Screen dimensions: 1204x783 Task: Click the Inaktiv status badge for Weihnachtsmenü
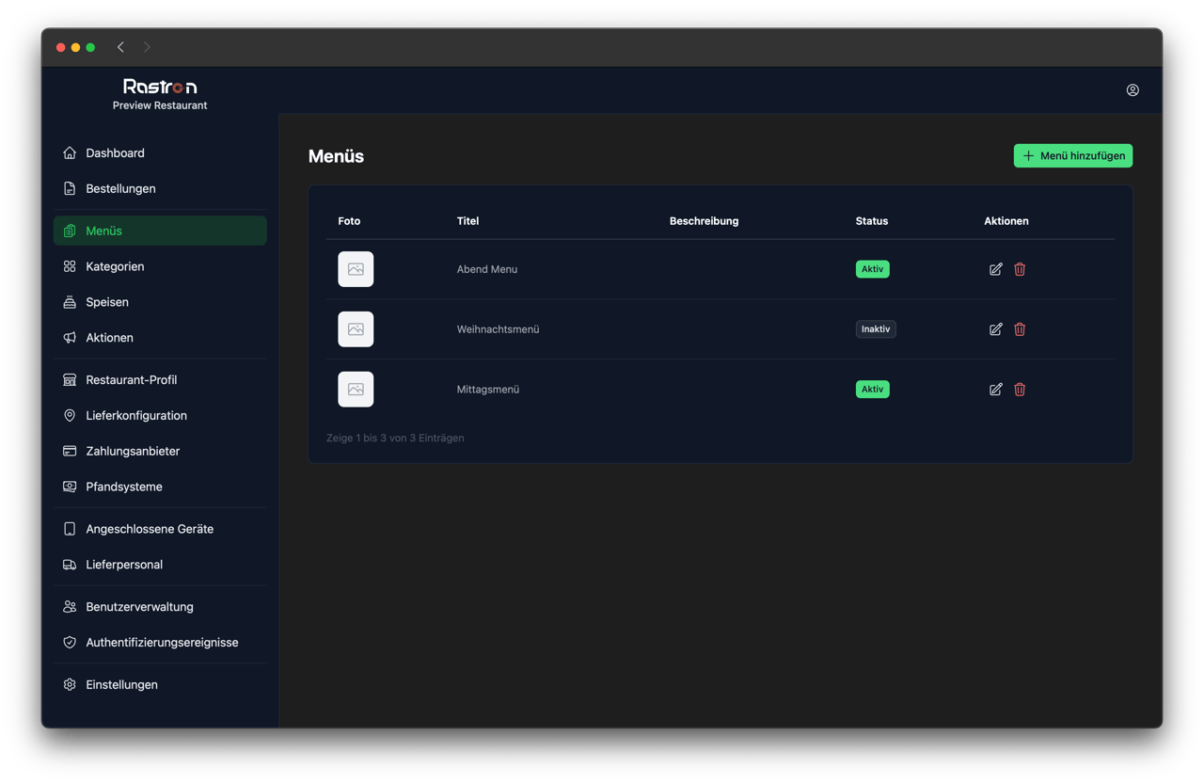pos(875,329)
